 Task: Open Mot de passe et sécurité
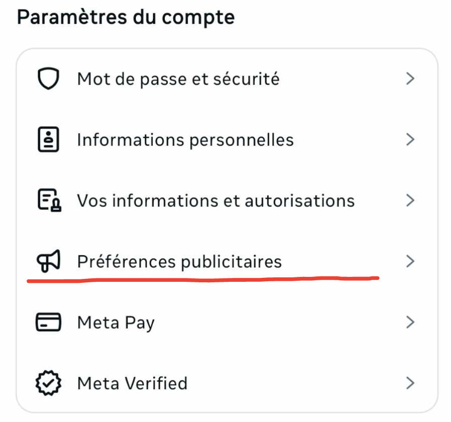coord(178,79)
